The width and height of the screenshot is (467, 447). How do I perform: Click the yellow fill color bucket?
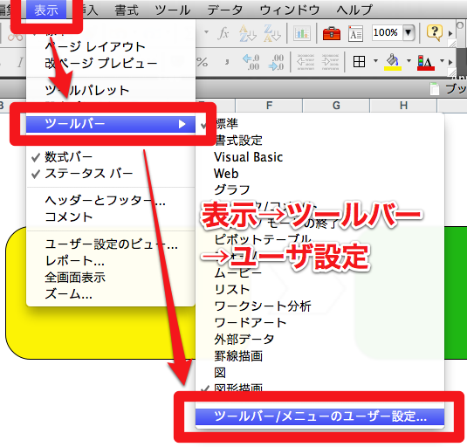[393, 62]
